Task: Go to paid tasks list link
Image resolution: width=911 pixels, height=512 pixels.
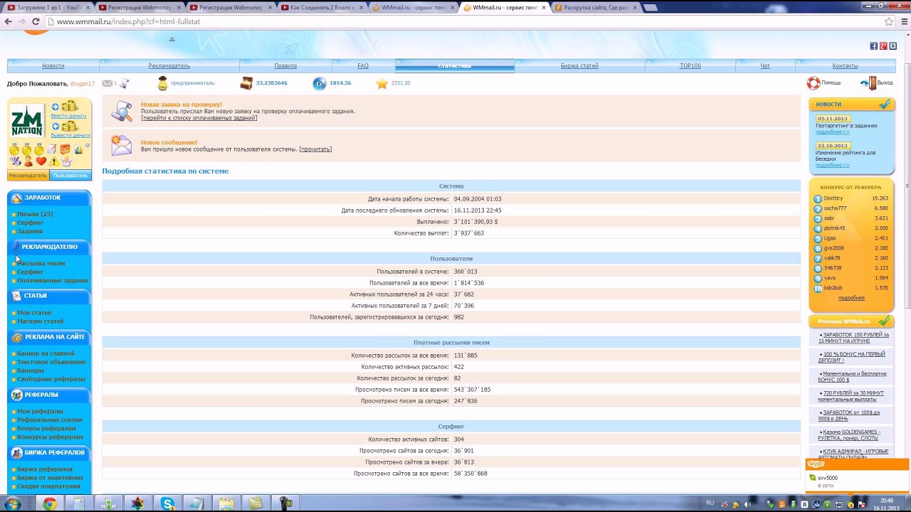Action: click(x=199, y=118)
